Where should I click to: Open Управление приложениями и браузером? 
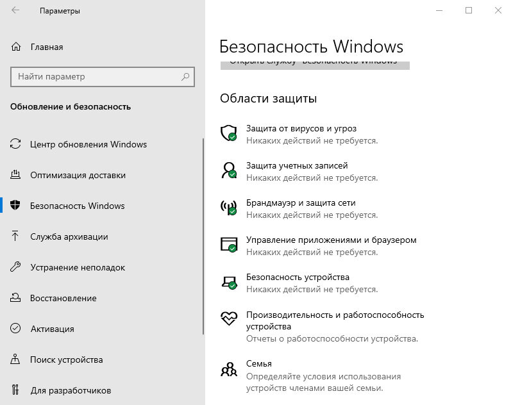(x=331, y=240)
